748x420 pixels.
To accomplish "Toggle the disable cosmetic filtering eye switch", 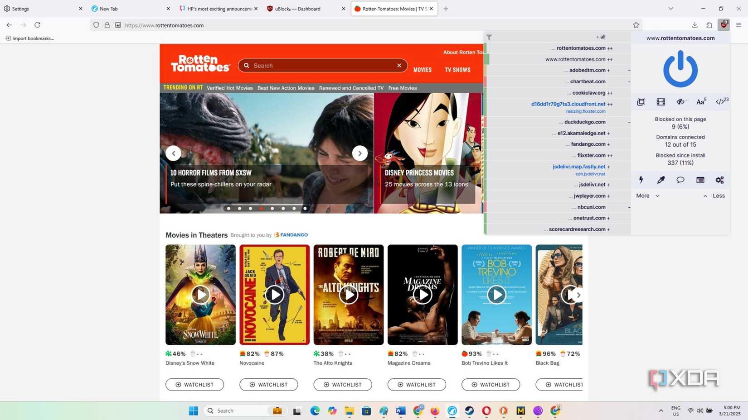I will pyautogui.click(x=681, y=102).
